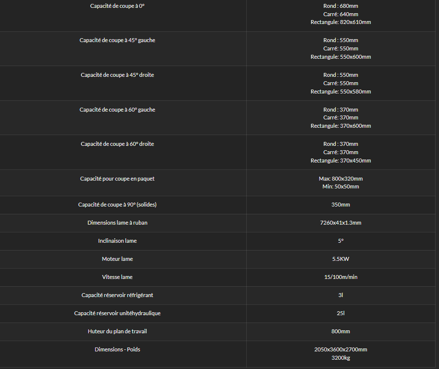Image resolution: width=439 pixels, height=369 pixels.
Task: Click 'Capacité de coupe à 90° (solides)' label
Action: (117, 205)
